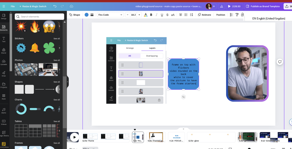Open the Text side panel

click(3, 39)
